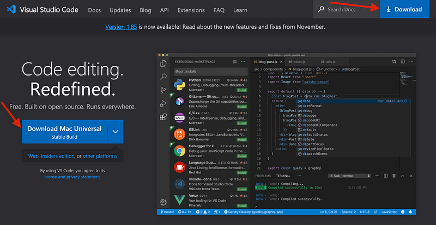Click Download Mac Universal Stable Build
436x225 pixels.
coord(64,132)
